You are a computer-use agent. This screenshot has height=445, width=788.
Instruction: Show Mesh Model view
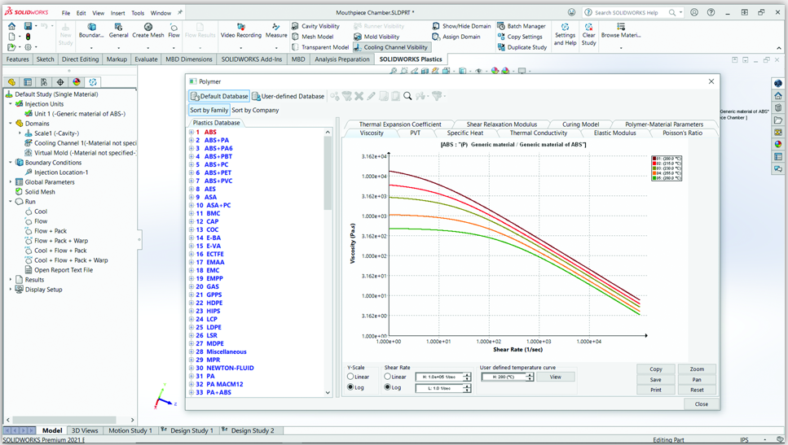tap(313, 37)
